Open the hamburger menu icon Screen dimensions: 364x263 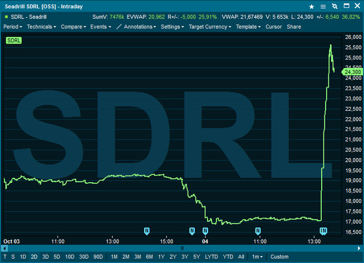point(323,7)
